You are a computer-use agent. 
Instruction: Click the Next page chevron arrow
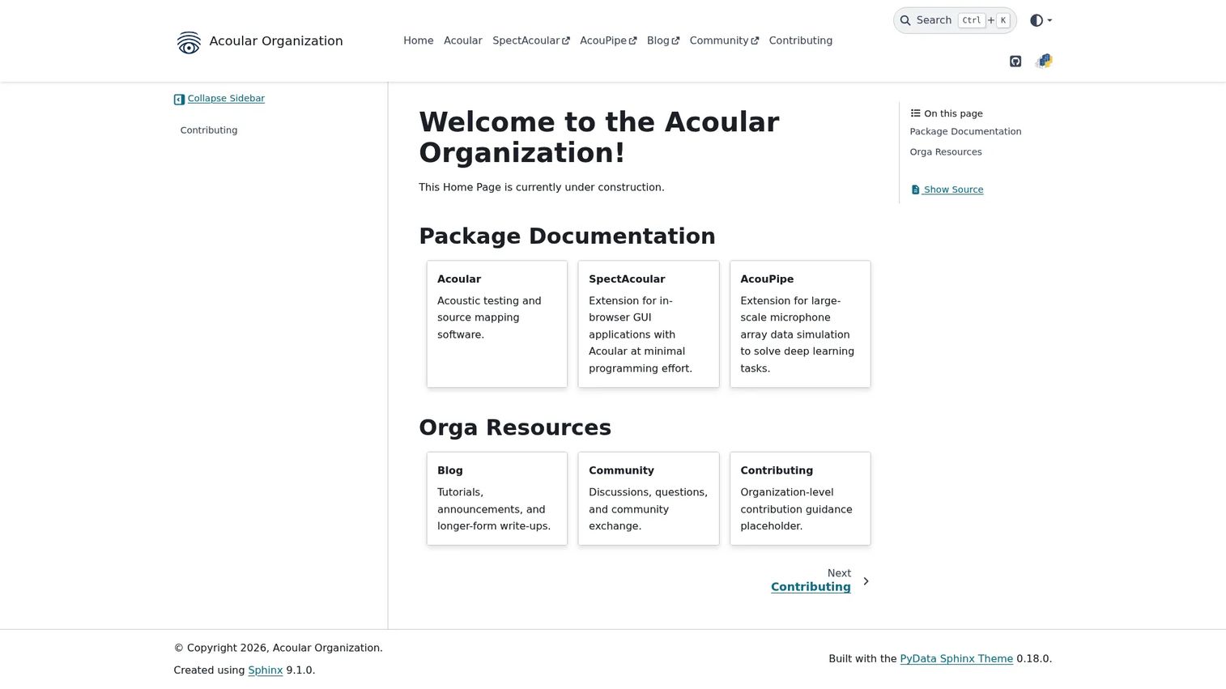pyautogui.click(x=866, y=581)
